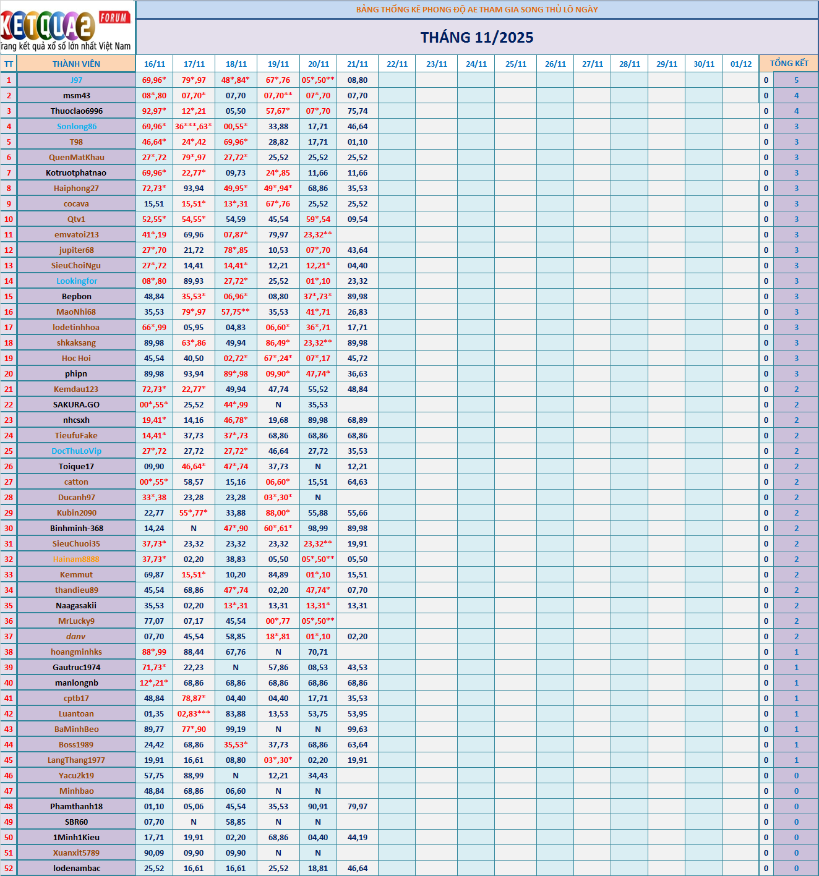This screenshot has height=876, width=819.
Task: Click the 25/11 date column header
Action: [x=516, y=64]
